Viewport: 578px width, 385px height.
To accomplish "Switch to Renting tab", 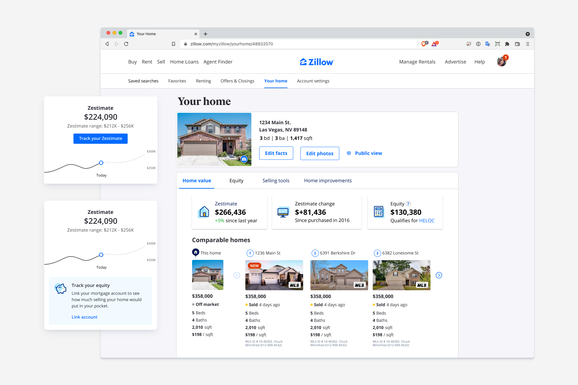I will [204, 81].
